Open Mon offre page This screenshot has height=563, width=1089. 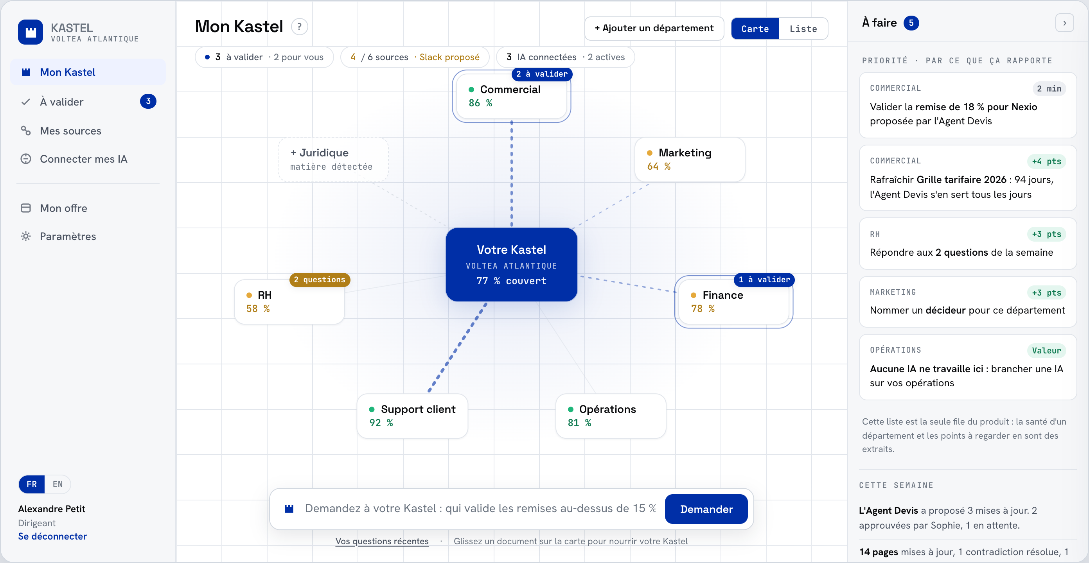click(88, 208)
